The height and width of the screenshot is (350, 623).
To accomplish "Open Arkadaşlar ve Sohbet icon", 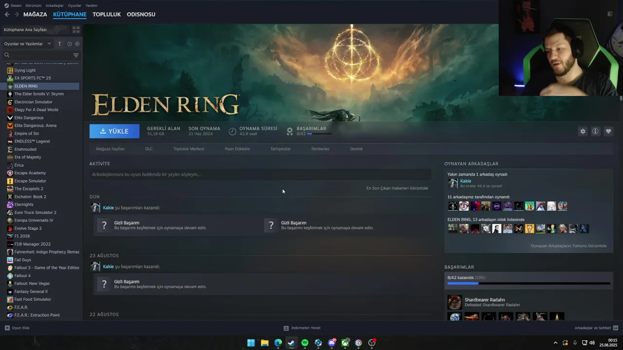I will (x=616, y=328).
